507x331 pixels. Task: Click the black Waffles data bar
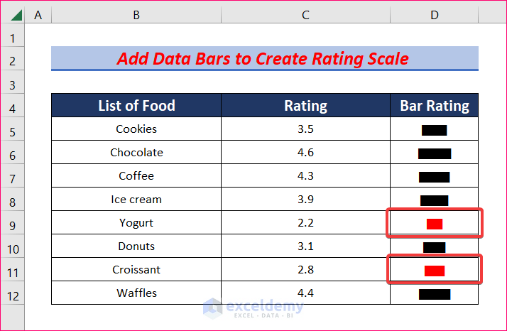[x=435, y=294]
